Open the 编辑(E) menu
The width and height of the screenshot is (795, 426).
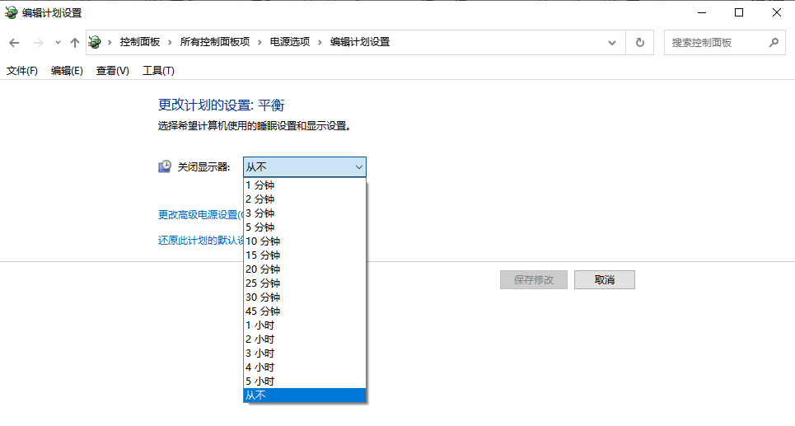point(67,71)
